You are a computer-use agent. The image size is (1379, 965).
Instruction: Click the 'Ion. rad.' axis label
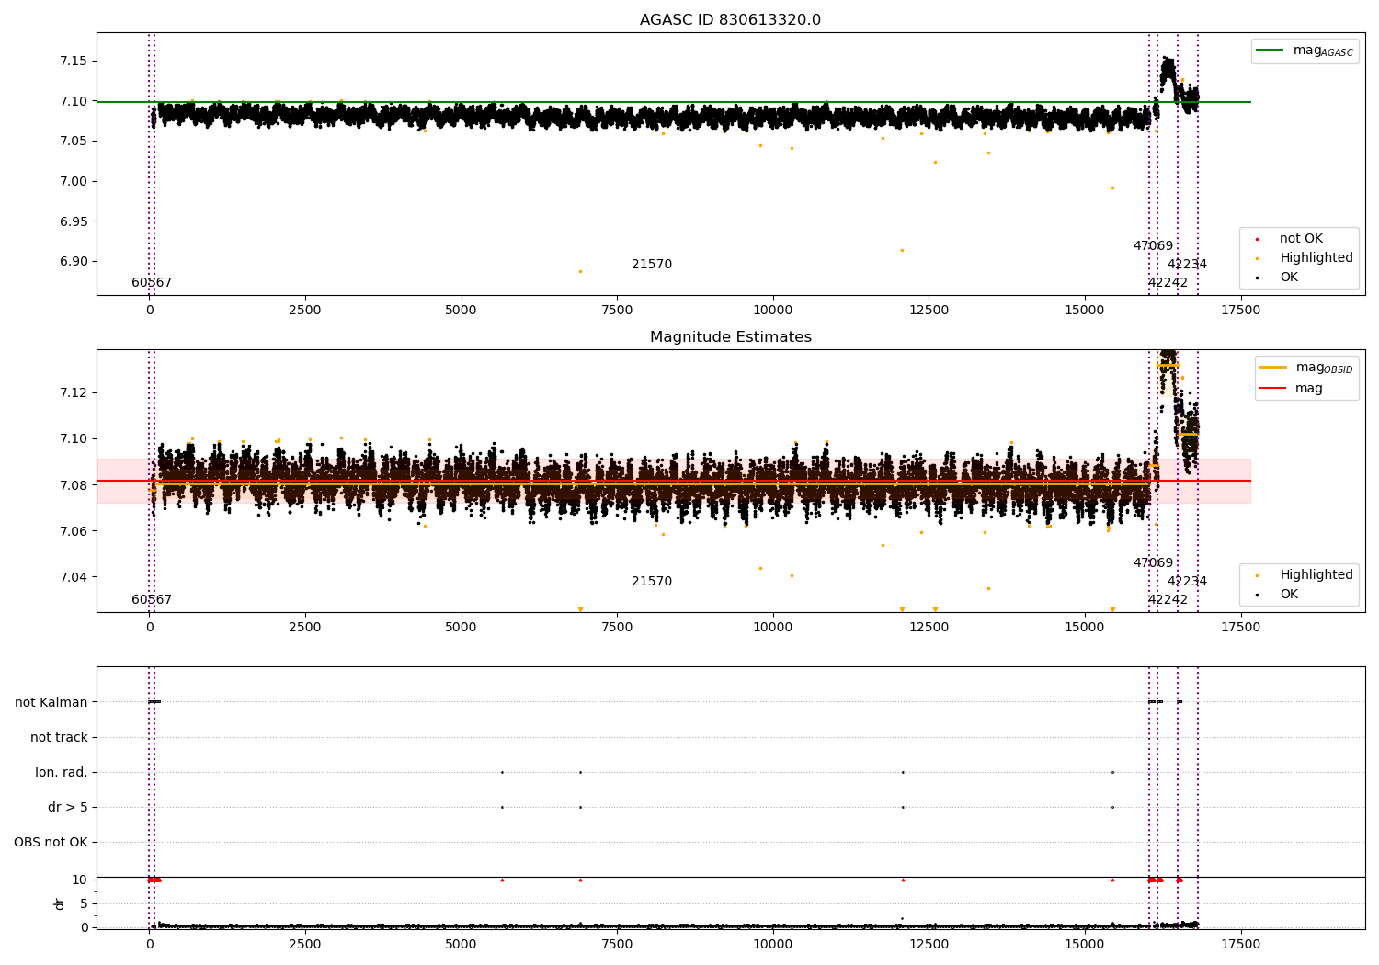(62, 772)
